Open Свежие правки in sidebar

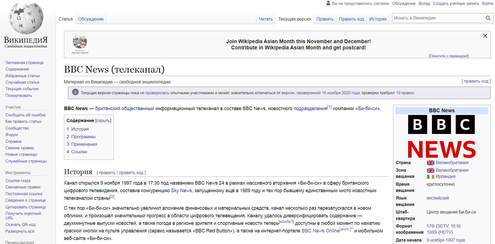point(20,148)
